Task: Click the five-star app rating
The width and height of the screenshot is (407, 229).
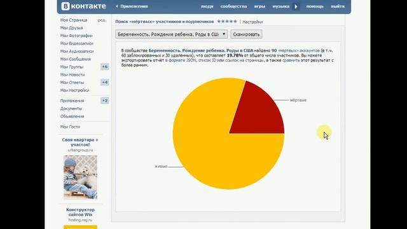Action: [227, 21]
